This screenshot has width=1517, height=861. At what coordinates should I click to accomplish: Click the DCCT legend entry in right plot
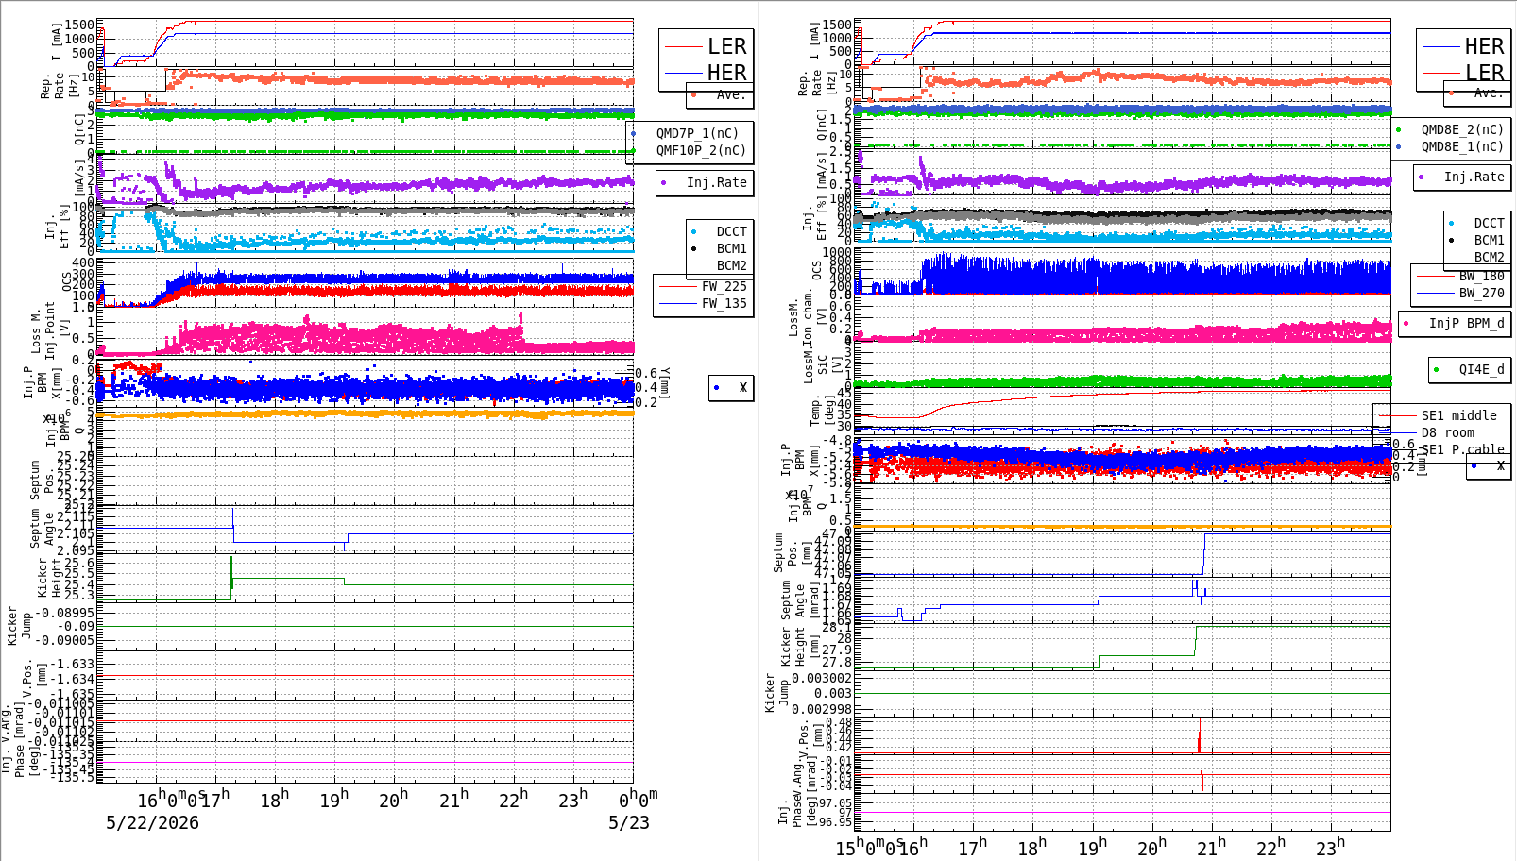pyautogui.click(x=1489, y=224)
